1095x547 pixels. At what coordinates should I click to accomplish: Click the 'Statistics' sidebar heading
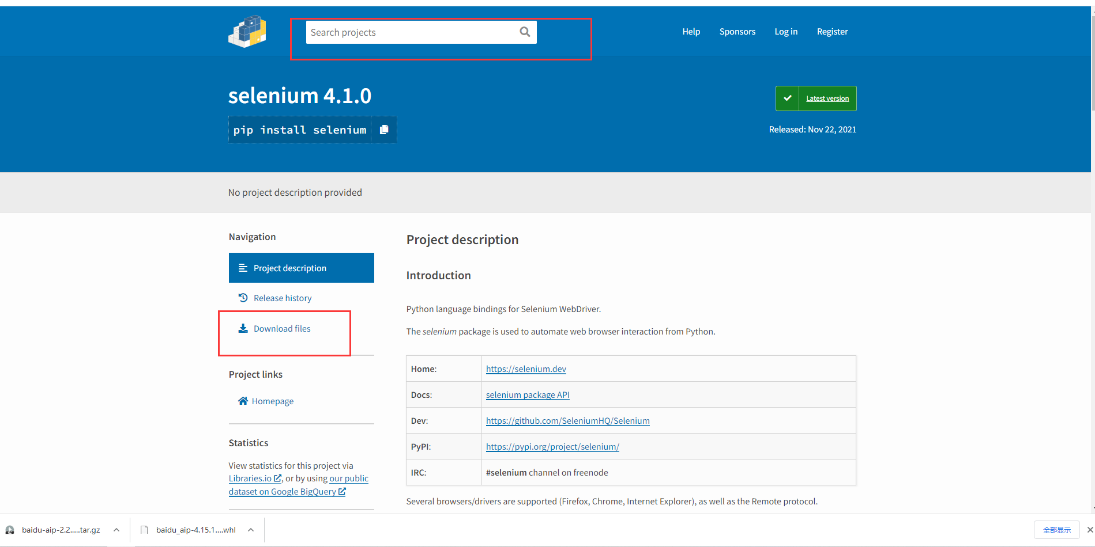coord(249,443)
